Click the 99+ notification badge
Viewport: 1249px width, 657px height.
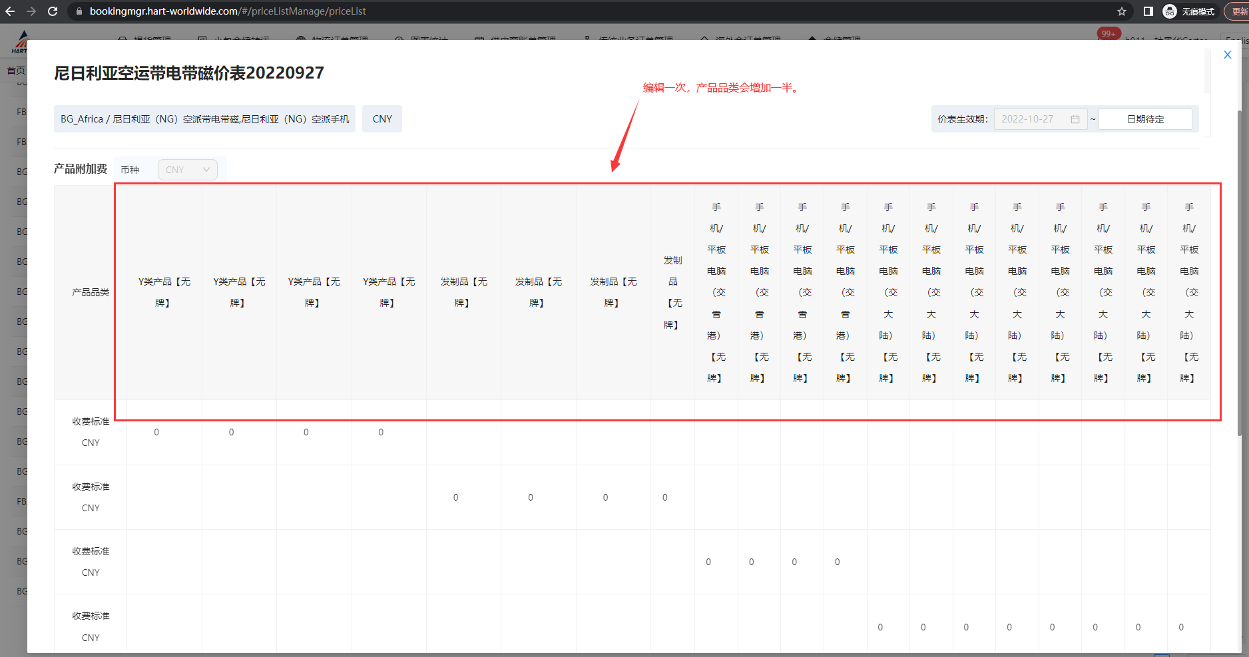pos(1109,33)
